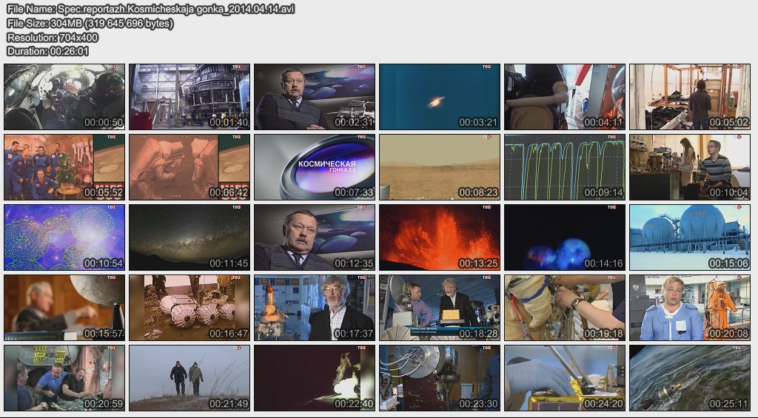The image size is (758, 418).
Task: Select the rocket launch frame at 00:03:21
Action: point(440,97)
